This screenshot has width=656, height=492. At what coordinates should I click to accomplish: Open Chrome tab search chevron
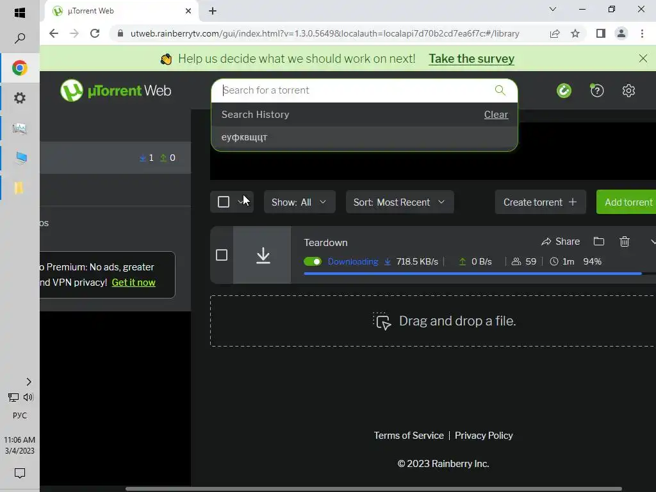(x=553, y=9)
